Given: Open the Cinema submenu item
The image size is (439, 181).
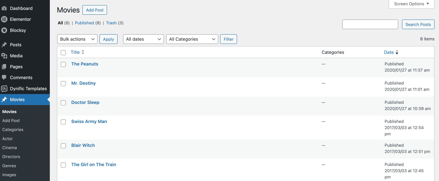Looking at the screenshot, I should tap(9, 148).
